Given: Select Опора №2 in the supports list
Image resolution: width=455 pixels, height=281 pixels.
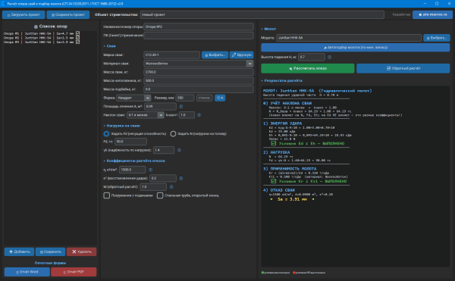Looking at the screenshot, I should (x=42, y=38).
